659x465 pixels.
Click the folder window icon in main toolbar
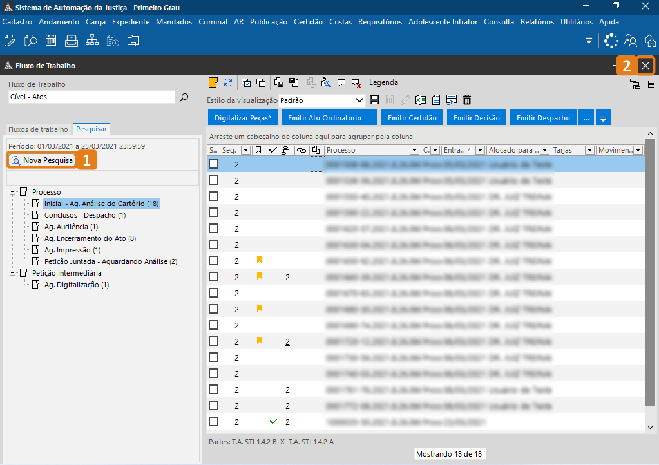(x=133, y=41)
